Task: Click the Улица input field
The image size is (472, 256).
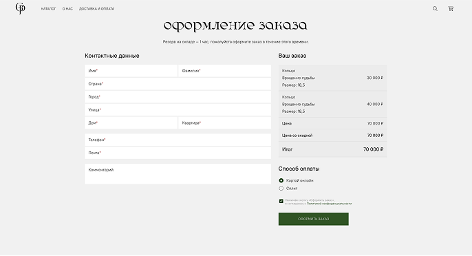Action: tap(178, 110)
